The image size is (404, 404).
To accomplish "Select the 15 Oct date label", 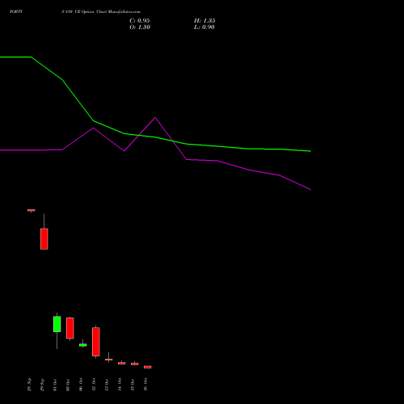I will [x=133, y=385].
